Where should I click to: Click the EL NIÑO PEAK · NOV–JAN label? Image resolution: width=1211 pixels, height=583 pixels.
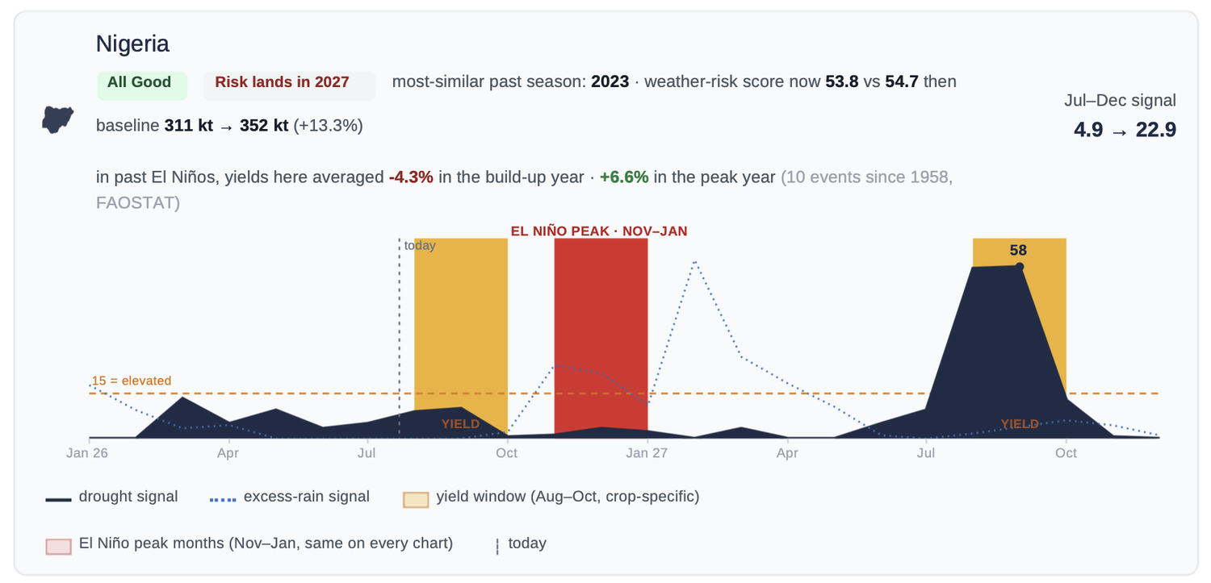click(x=599, y=231)
